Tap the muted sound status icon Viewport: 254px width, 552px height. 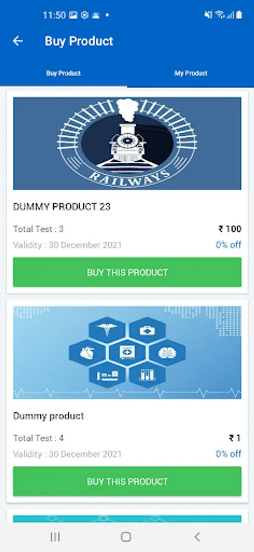click(208, 15)
